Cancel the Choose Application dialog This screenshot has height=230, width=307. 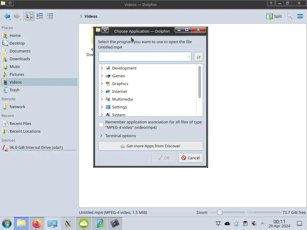tap(190, 158)
